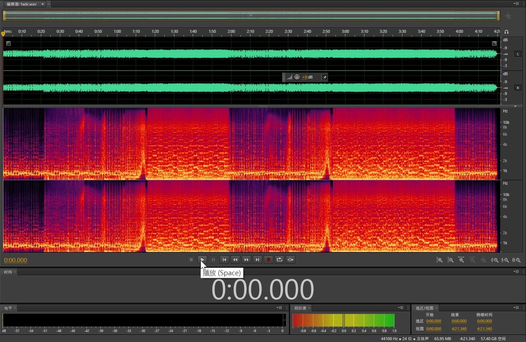The image size is (526, 342).
Task: Open the 电平 panel options menu
Action: coord(280,308)
